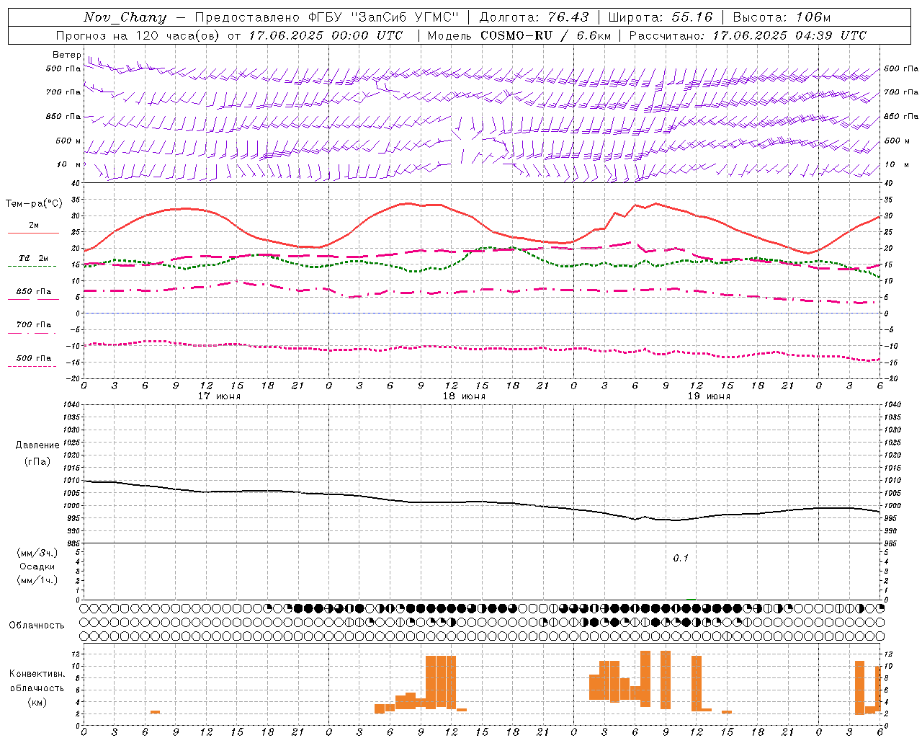Select the 19 июня date label
The width and height of the screenshot is (922, 738).
[709, 396]
